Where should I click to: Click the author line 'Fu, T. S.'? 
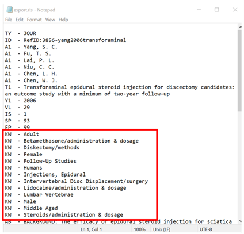28,53
